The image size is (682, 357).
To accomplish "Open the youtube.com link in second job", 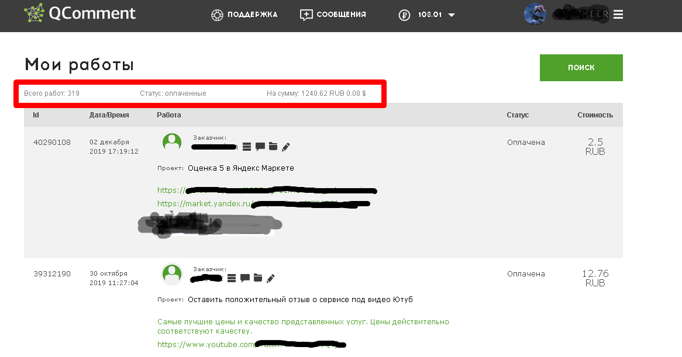I will pyautogui.click(x=252, y=344).
